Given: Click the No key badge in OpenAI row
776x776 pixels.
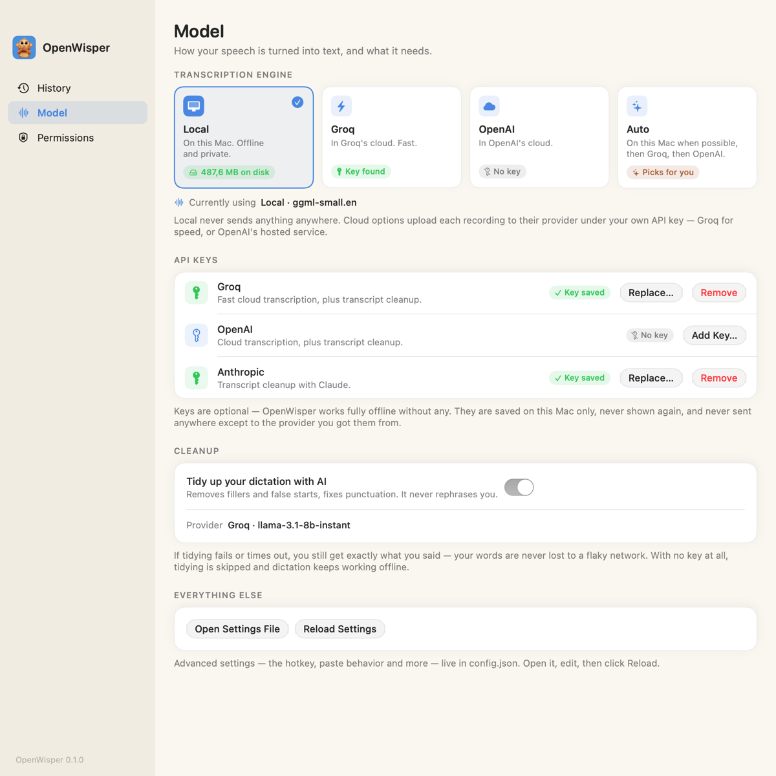Looking at the screenshot, I should [x=650, y=336].
